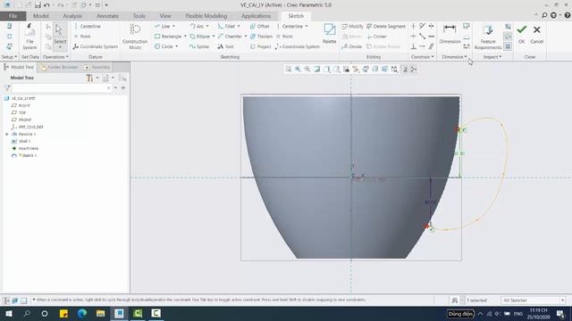This screenshot has width=572, height=321.
Task: Expand the Constrain group dropdown
Action: pos(423,57)
